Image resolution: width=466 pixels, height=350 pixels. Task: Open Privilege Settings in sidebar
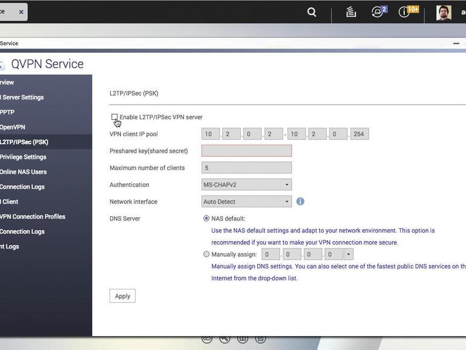tap(23, 157)
